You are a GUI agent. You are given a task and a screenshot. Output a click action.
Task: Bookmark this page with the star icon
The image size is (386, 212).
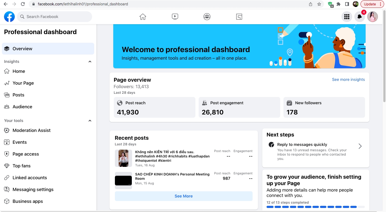319,4
